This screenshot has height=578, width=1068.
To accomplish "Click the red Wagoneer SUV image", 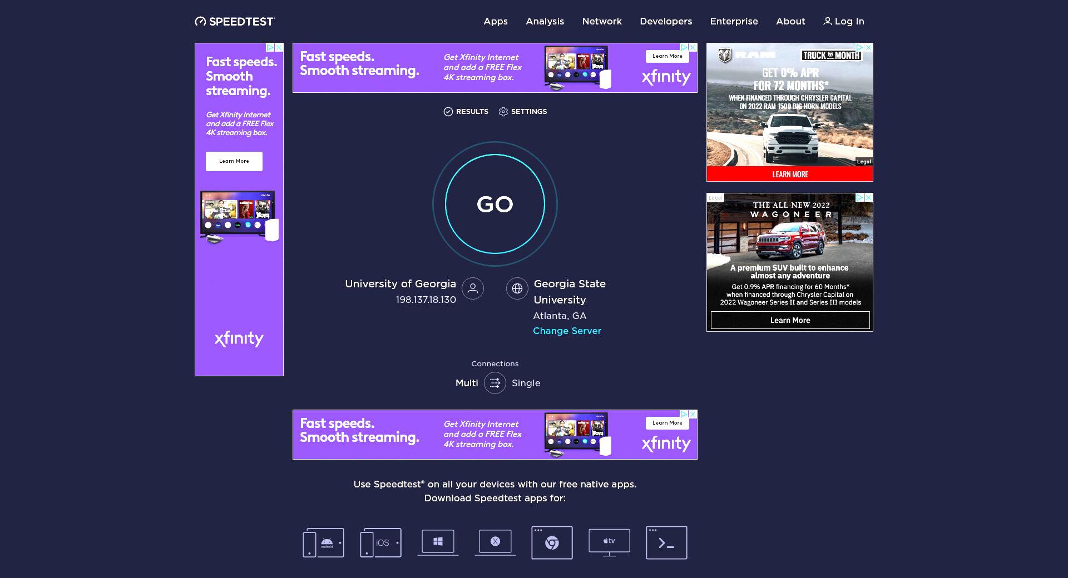I will (x=790, y=239).
